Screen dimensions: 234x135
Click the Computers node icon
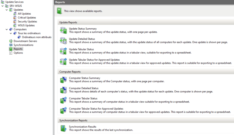point(11,29)
